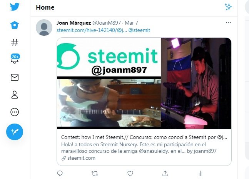Open Explore via the hashtag icon

pyautogui.click(x=15, y=43)
